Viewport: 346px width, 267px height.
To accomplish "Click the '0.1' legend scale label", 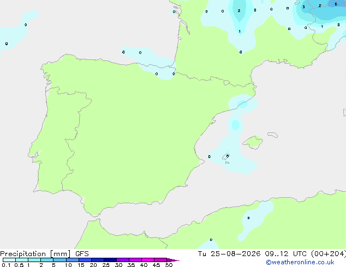I will point(6,265).
